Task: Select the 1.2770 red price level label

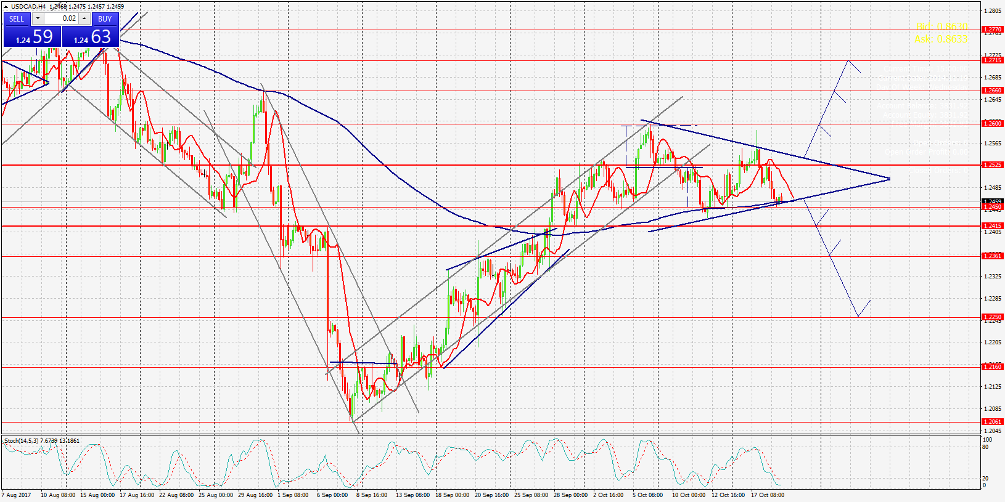Action: click(992, 30)
